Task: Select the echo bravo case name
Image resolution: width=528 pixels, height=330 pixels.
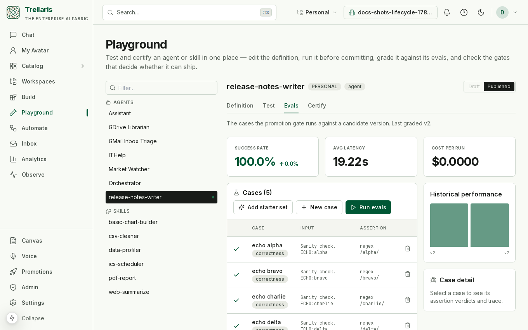Action: pos(267,271)
